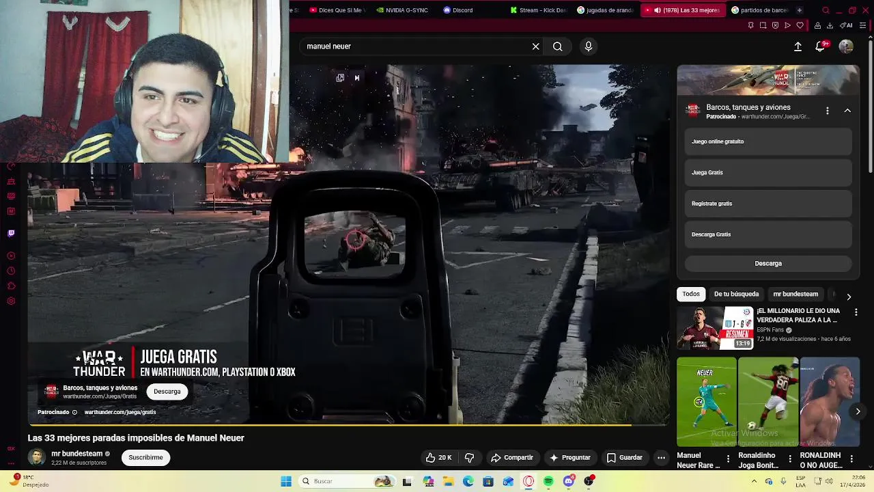Start voice search with the microphone

click(x=589, y=46)
